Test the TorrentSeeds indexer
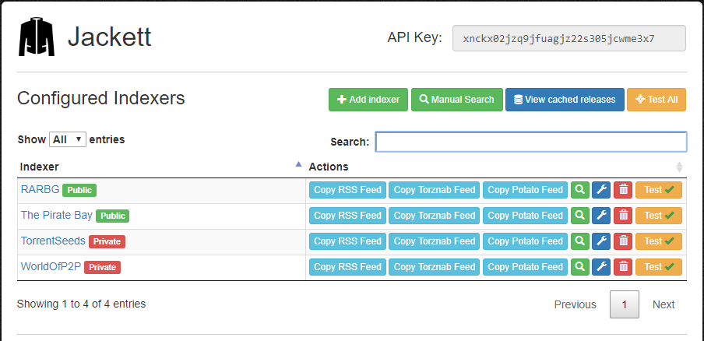The image size is (704, 341). click(659, 241)
